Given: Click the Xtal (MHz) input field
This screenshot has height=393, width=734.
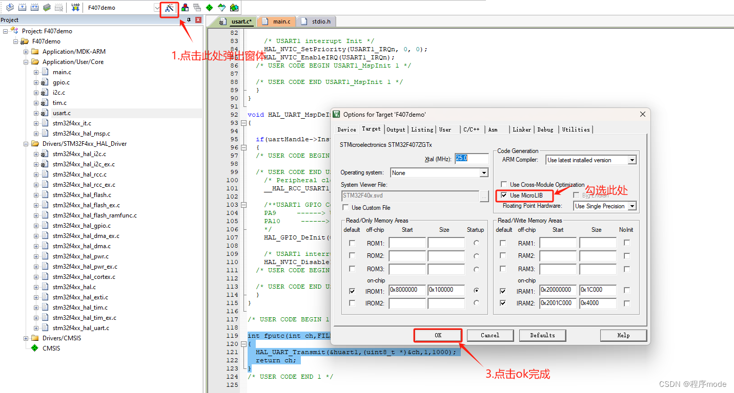Looking at the screenshot, I should pos(472,158).
